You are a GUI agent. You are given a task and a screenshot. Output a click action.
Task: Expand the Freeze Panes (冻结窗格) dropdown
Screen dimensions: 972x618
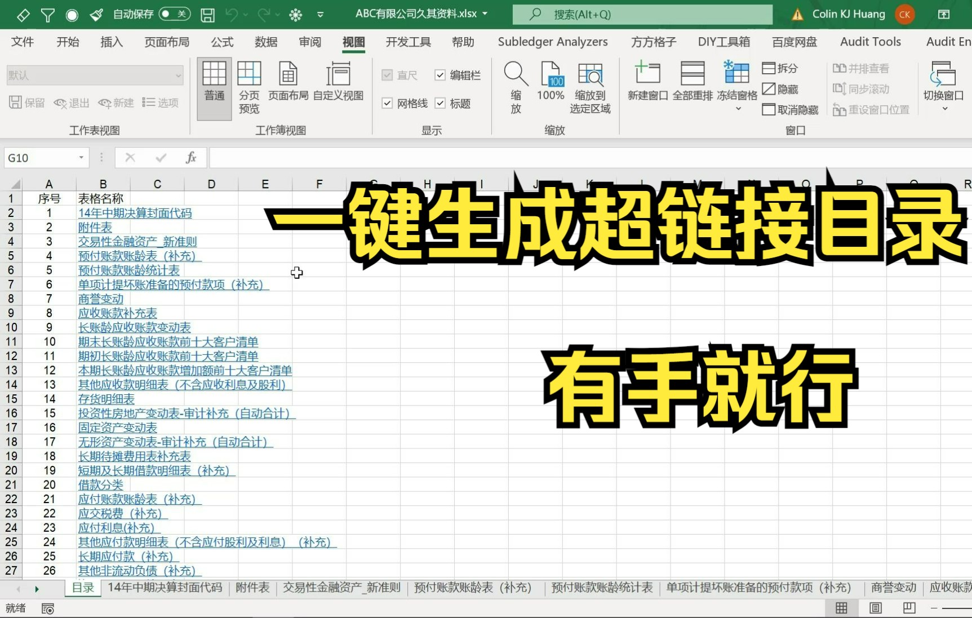pos(738,109)
